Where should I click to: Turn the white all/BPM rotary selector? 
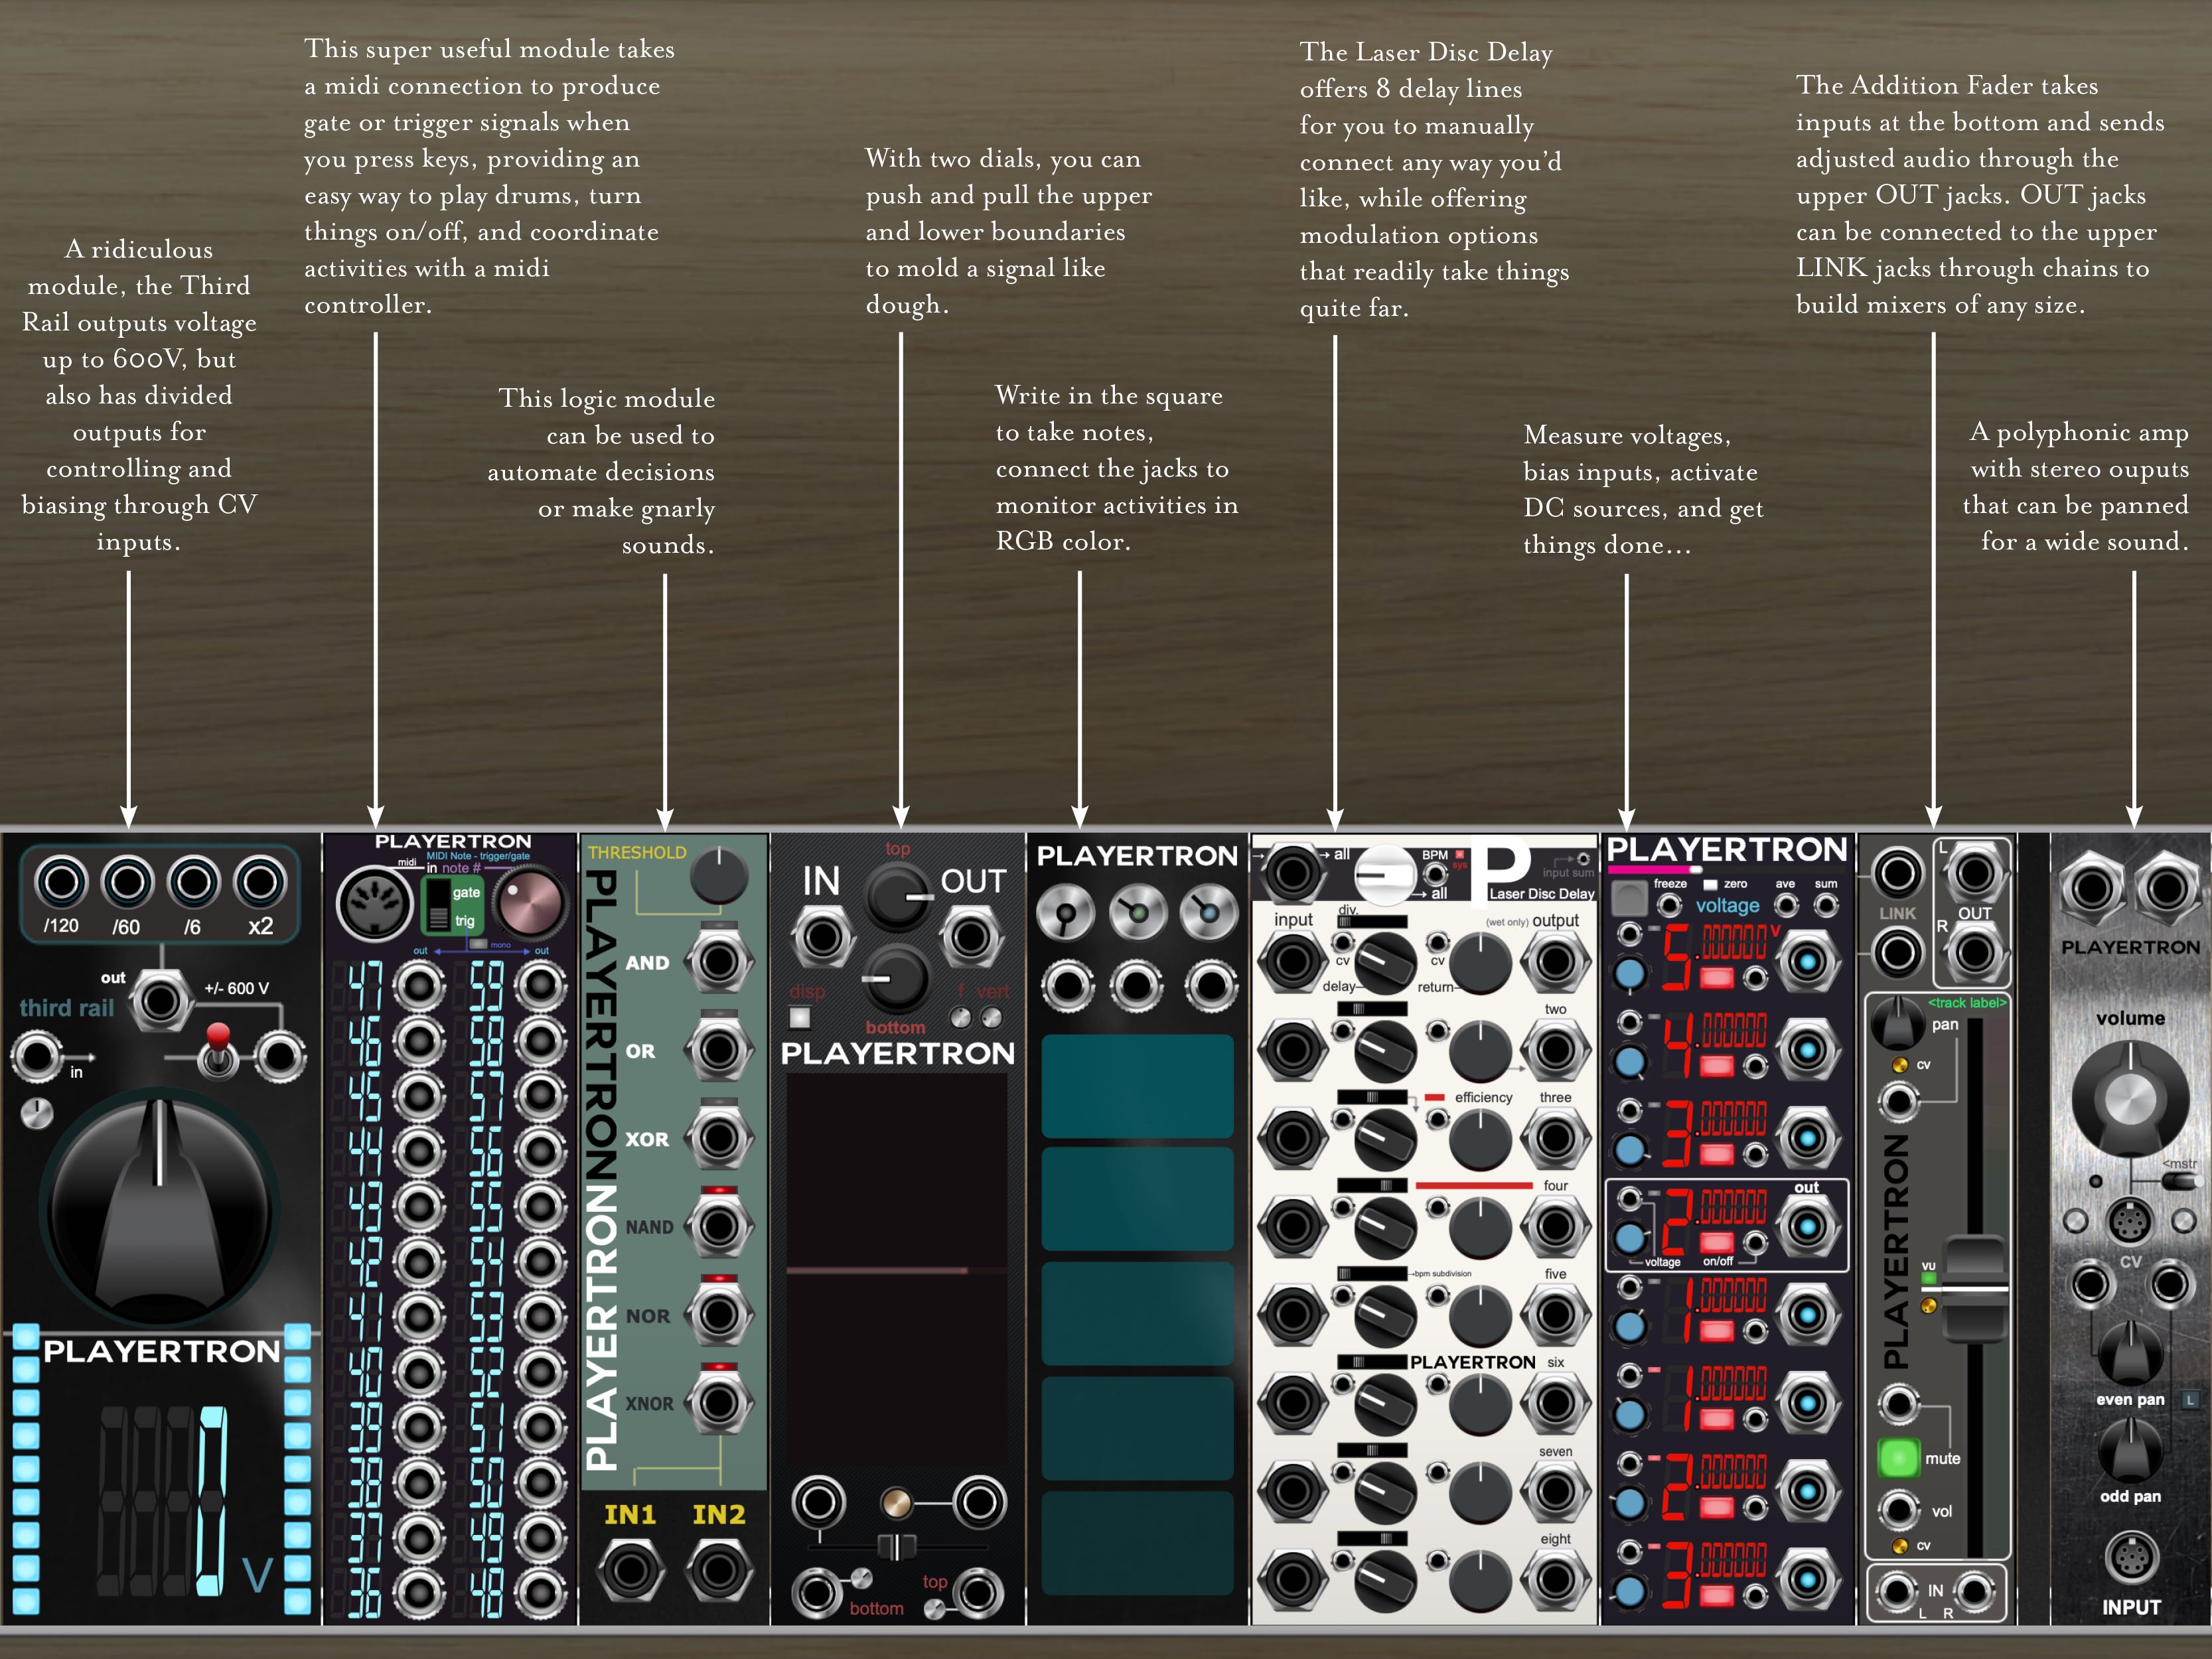(1385, 874)
